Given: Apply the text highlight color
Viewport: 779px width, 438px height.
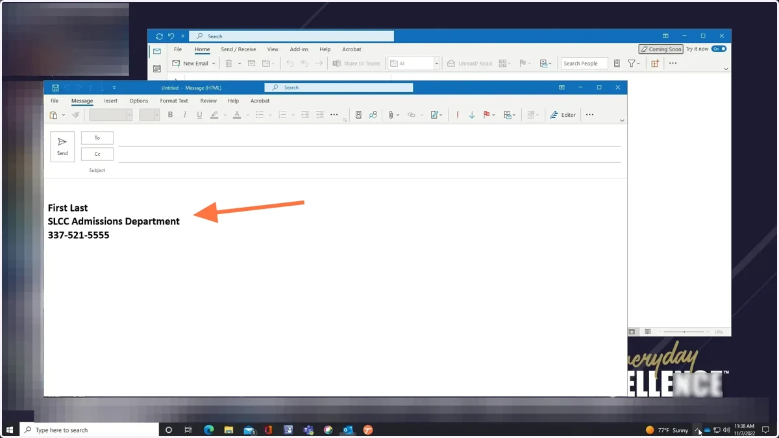Looking at the screenshot, I should point(214,115).
